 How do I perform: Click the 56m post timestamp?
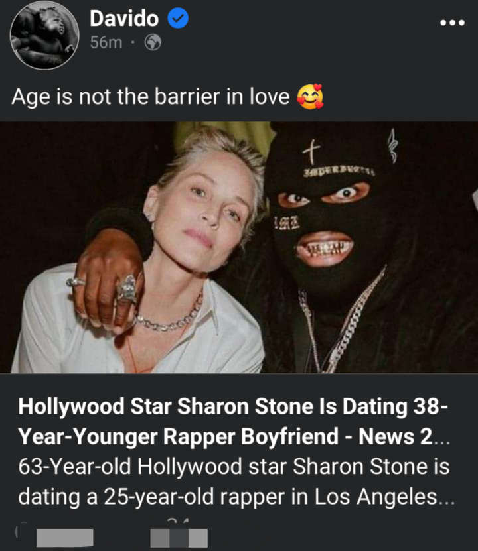coord(106,43)
